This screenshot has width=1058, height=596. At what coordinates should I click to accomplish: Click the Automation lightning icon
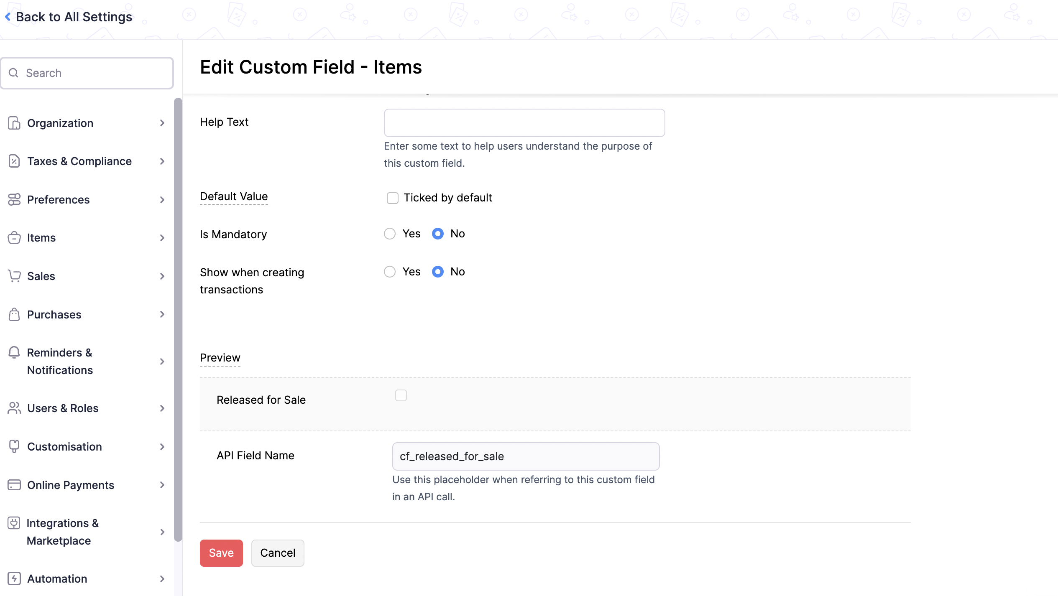tap(14, 578)
